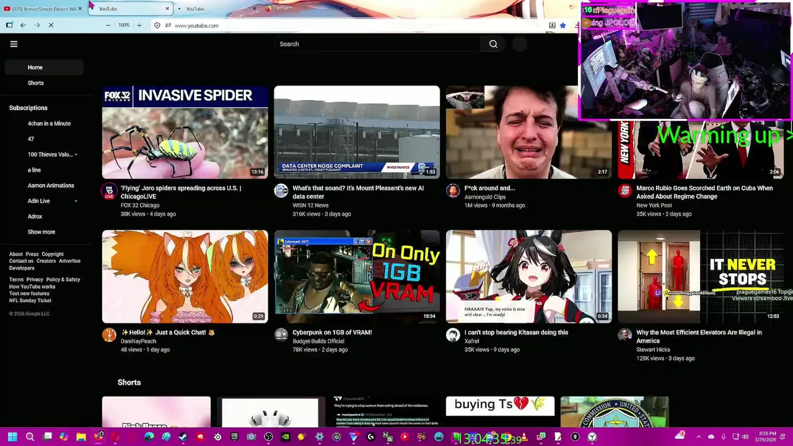Click the Copyright footer link
The image size is (793, 446).
click(53, 254)
